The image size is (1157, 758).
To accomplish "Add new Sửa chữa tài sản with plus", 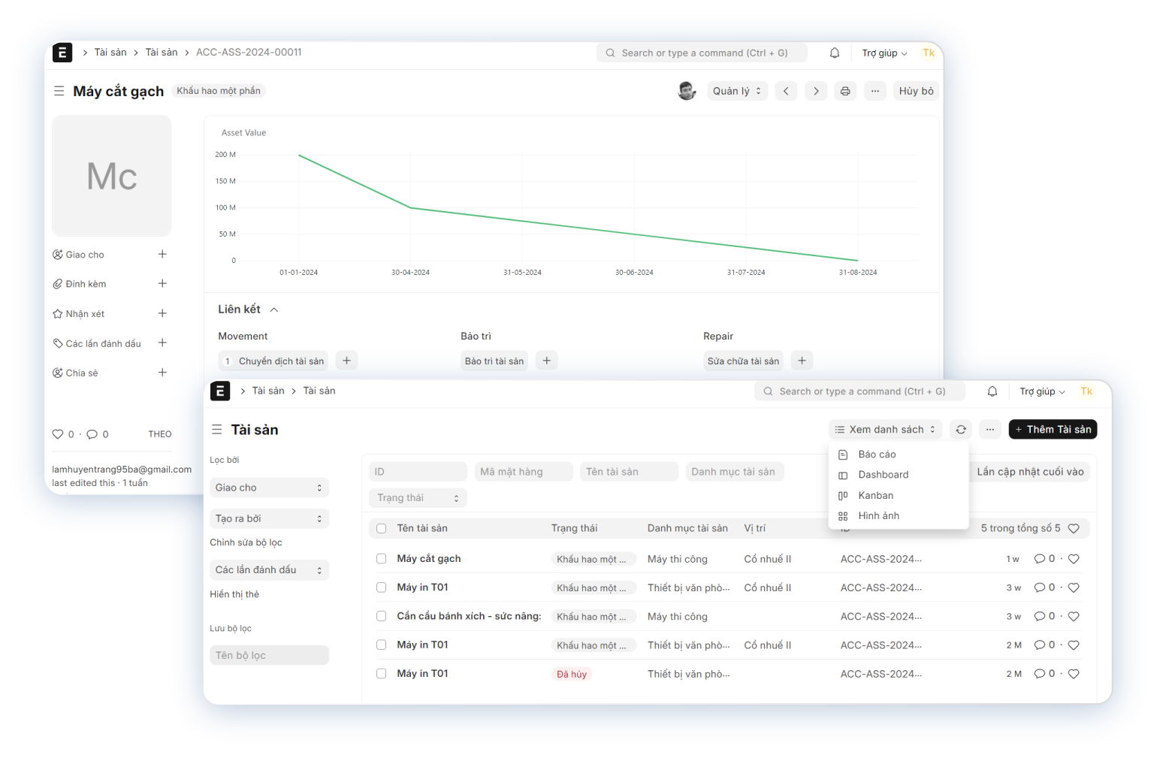I will [x=802, y=361].
